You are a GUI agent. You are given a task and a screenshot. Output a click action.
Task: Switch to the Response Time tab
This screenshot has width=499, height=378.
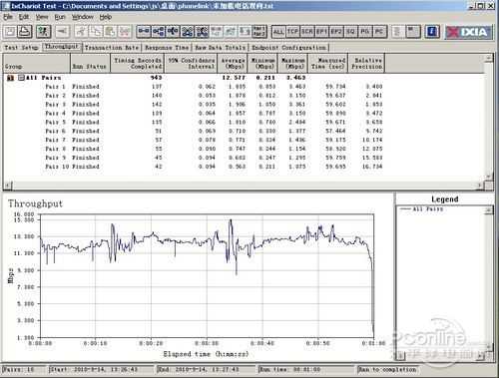pyautogui.click(x=167, y=48)
